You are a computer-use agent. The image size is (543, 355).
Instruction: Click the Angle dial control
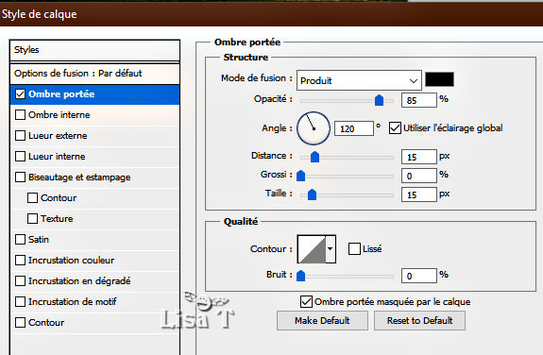point(314,128)
